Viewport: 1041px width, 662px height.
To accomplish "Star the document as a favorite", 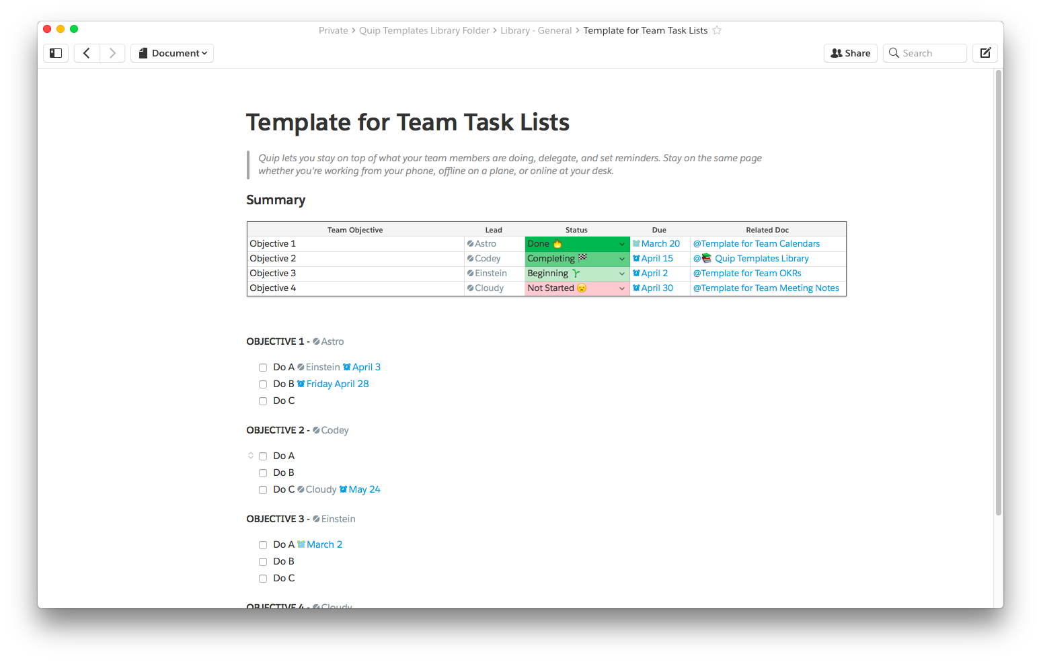I will (x=717, y=30).
